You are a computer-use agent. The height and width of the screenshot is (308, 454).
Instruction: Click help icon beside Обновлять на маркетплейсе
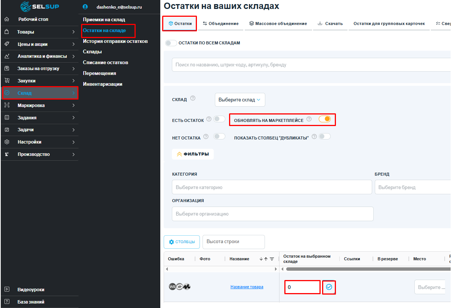pos(309,119)
